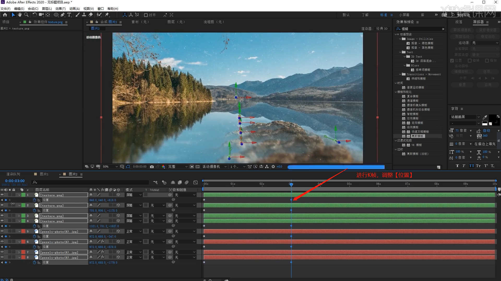Switch to the 图片1 timeline tab

click(x=44, y=174)
